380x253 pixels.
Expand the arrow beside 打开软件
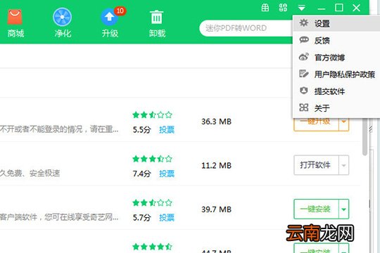[x=343, y=165]
